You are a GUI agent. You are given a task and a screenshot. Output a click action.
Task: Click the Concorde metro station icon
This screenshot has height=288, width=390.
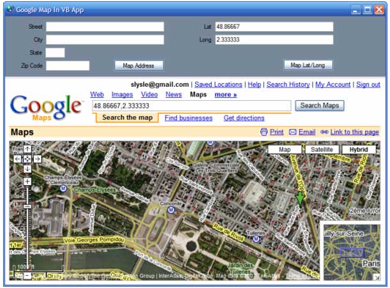[x=171, y=210]
